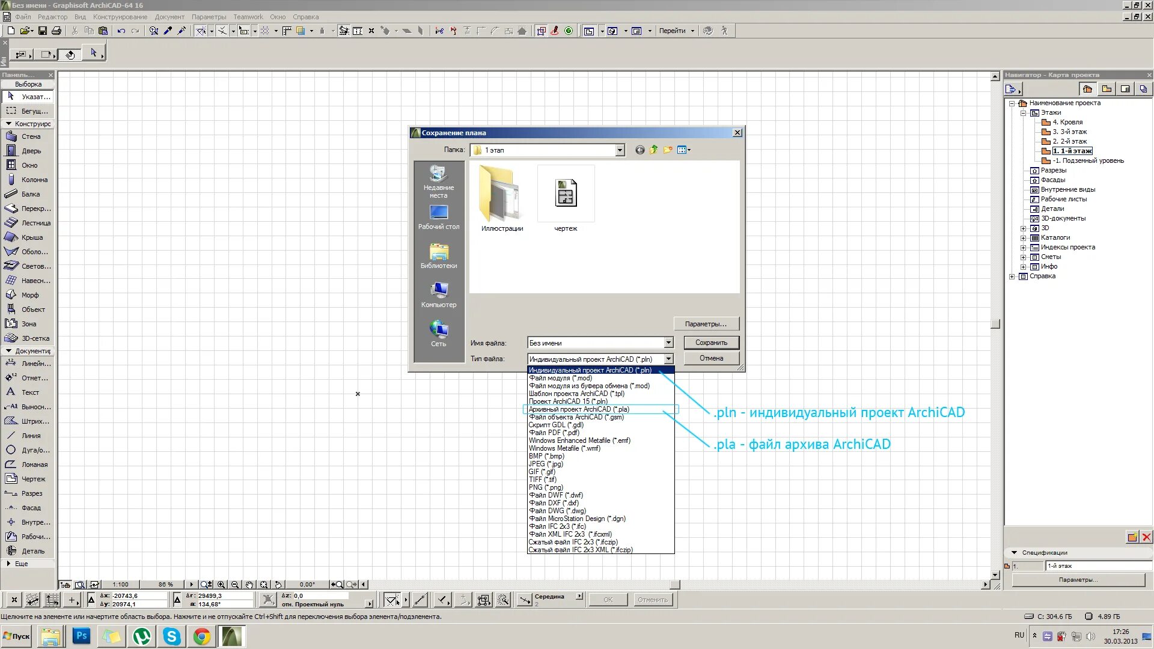1154x649 pixels.
Task: Select the Фасад (Elevation) tool
Action: pyautogui.click(x=28, y=508)
